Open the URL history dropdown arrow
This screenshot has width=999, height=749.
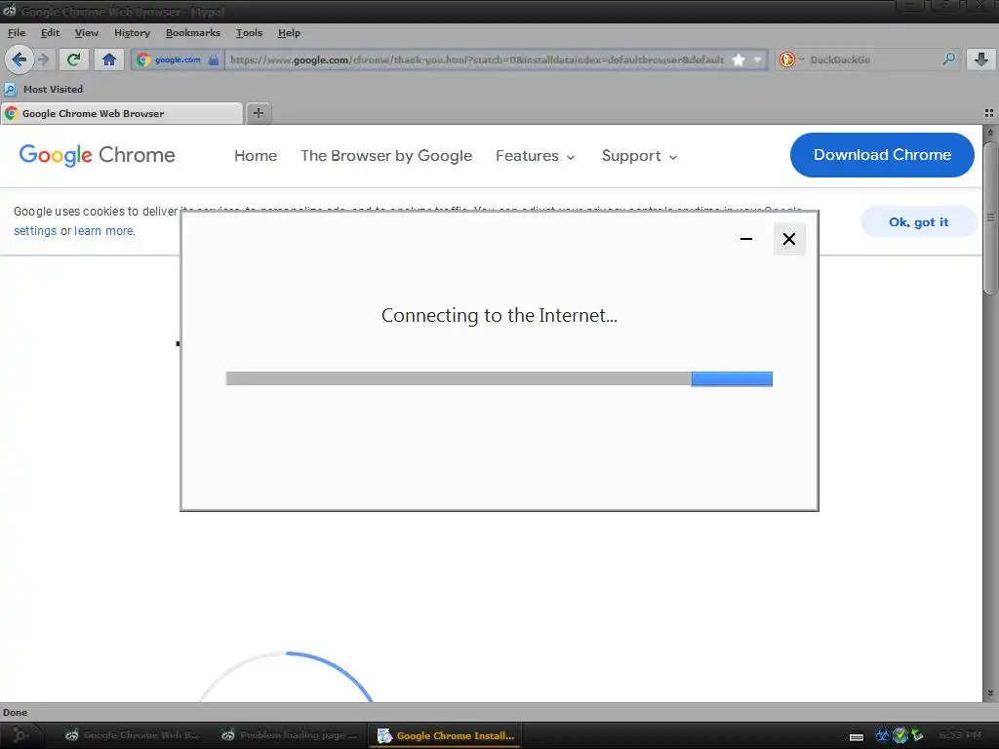click(x=757, y=59)
